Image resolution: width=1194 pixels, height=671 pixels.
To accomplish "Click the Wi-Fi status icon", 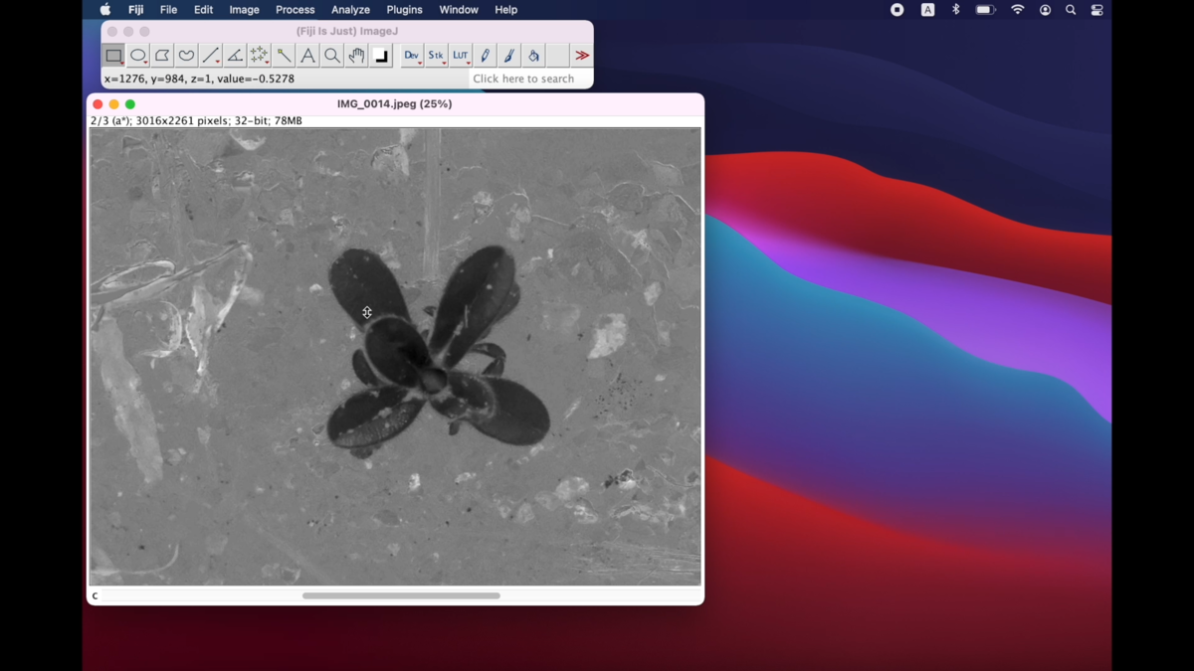I will (1017, 10).
